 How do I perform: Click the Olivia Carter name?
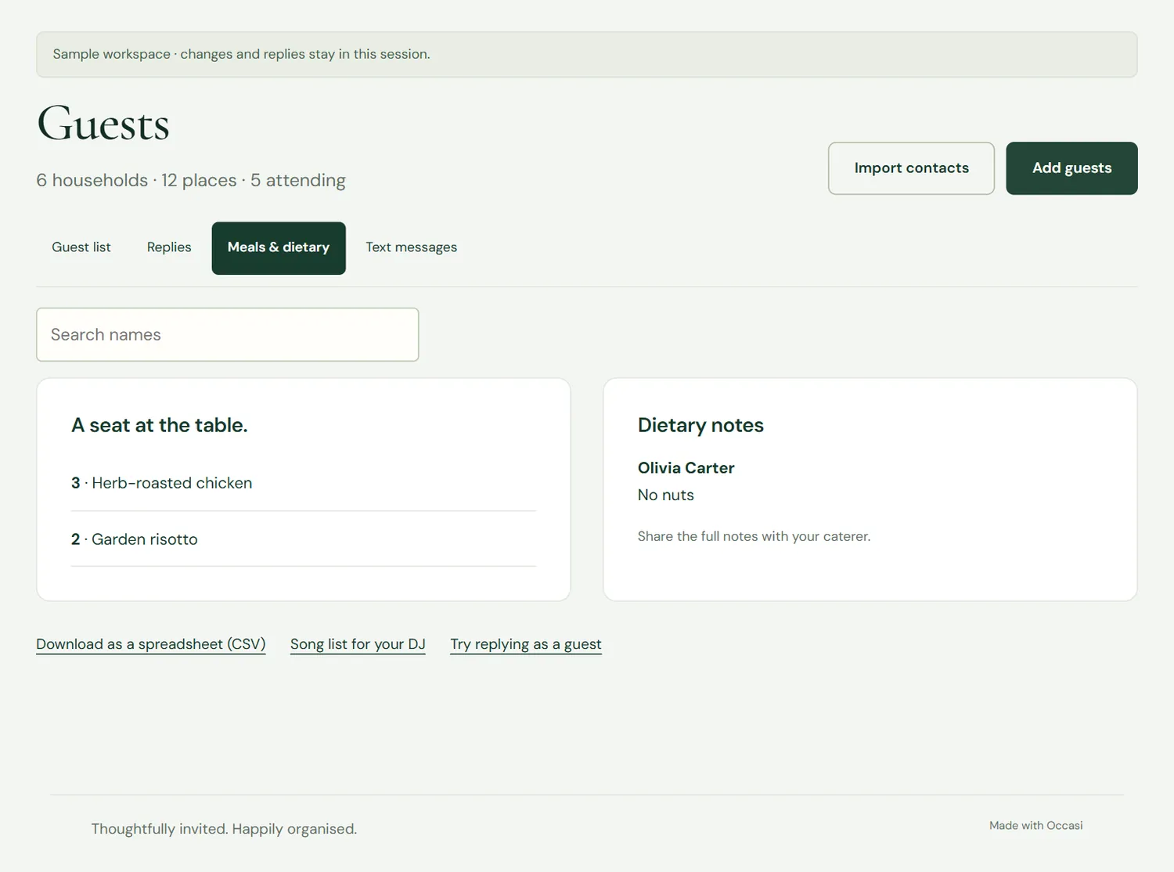pos(686,468)
